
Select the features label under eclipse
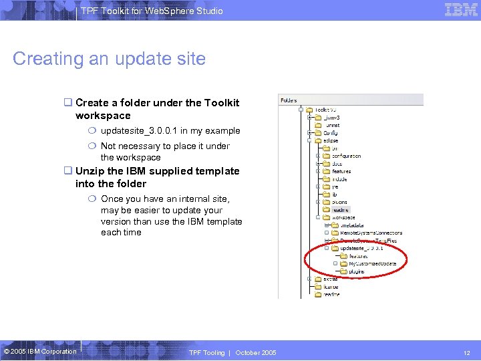click(x=341, y=171)
